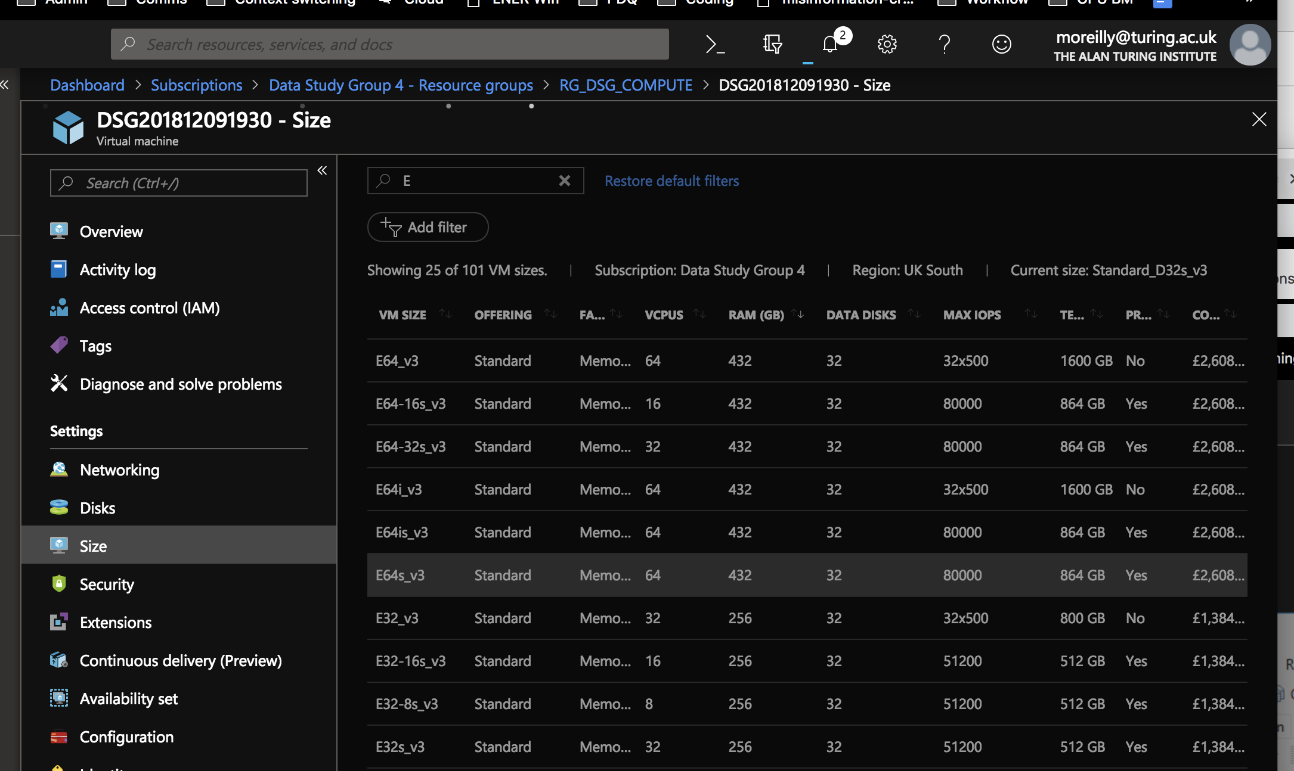Image resolution: width=1294 pixels, height=771 pixels.
Task: Open the Networking settings page
Action: 119,470
